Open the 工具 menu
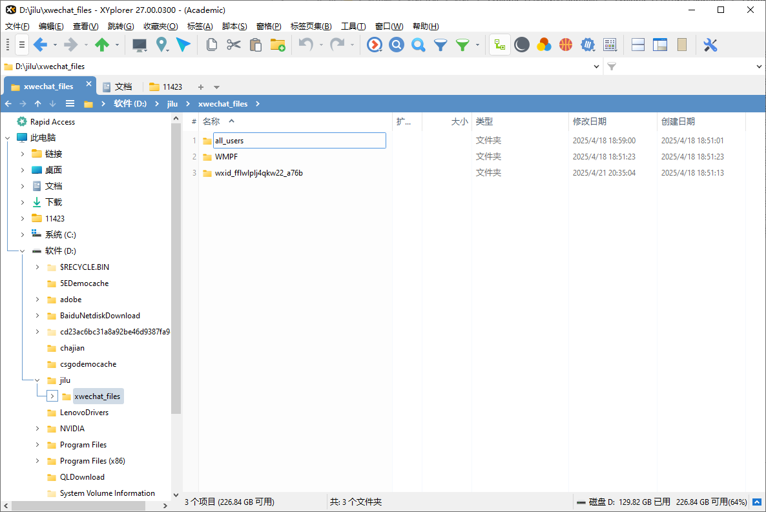The height and width of the screenshot is (512, 766). coord(353,26)
